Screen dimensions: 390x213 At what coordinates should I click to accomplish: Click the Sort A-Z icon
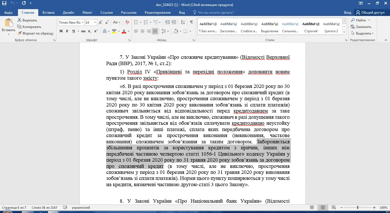(x=183, y=22)
